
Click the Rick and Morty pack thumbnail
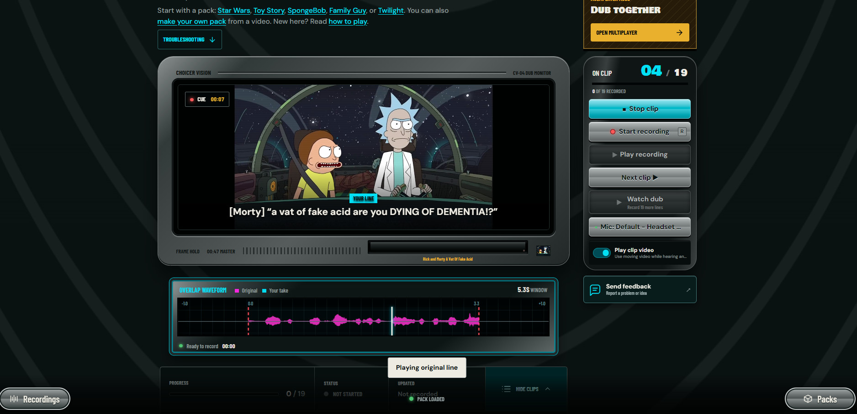(543, 250)
